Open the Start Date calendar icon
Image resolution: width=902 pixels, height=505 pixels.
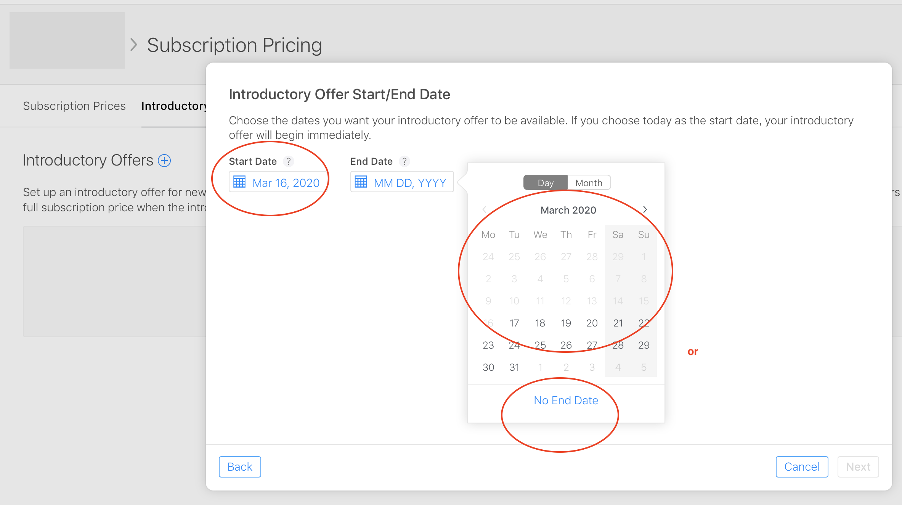tap(239, 182)
